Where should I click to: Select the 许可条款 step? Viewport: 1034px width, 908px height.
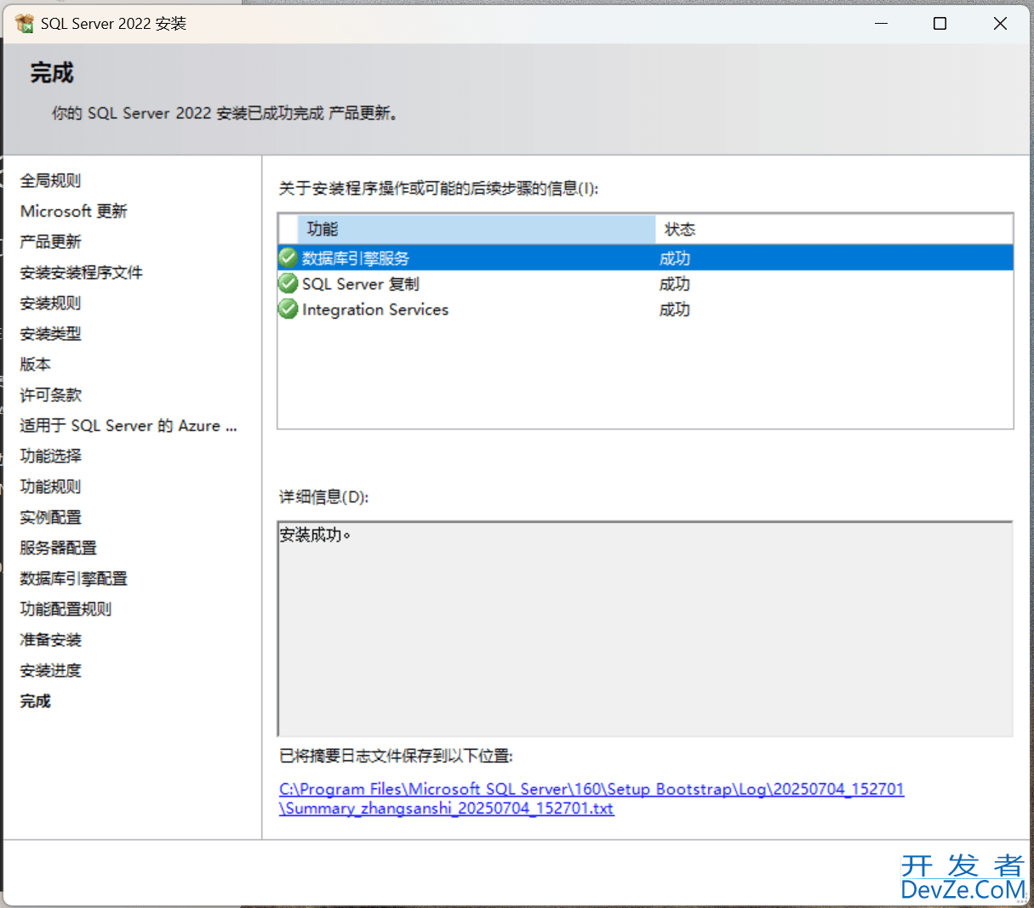[x=51, y=394]
